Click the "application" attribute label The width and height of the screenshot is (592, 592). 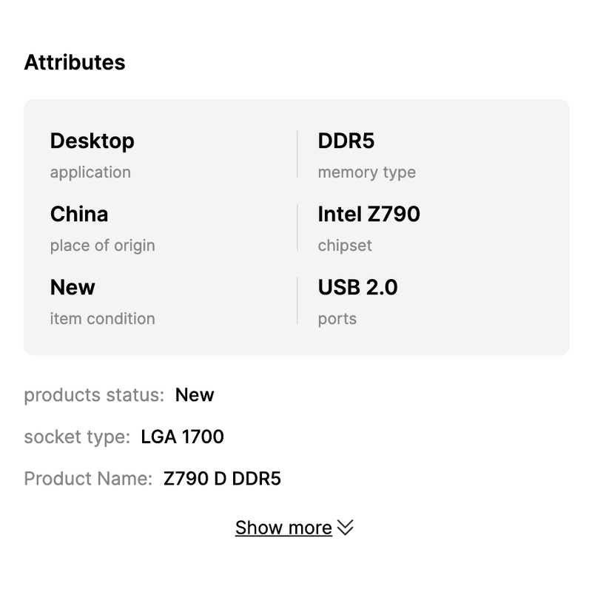[x=90, y=172]
